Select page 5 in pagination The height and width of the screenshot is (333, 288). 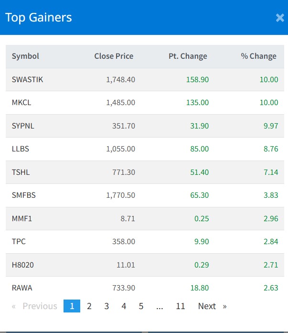[141, 306]
